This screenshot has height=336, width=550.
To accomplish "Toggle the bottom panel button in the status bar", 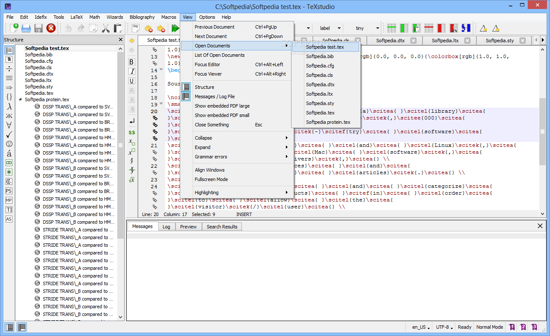I will (x=21, y=327).
